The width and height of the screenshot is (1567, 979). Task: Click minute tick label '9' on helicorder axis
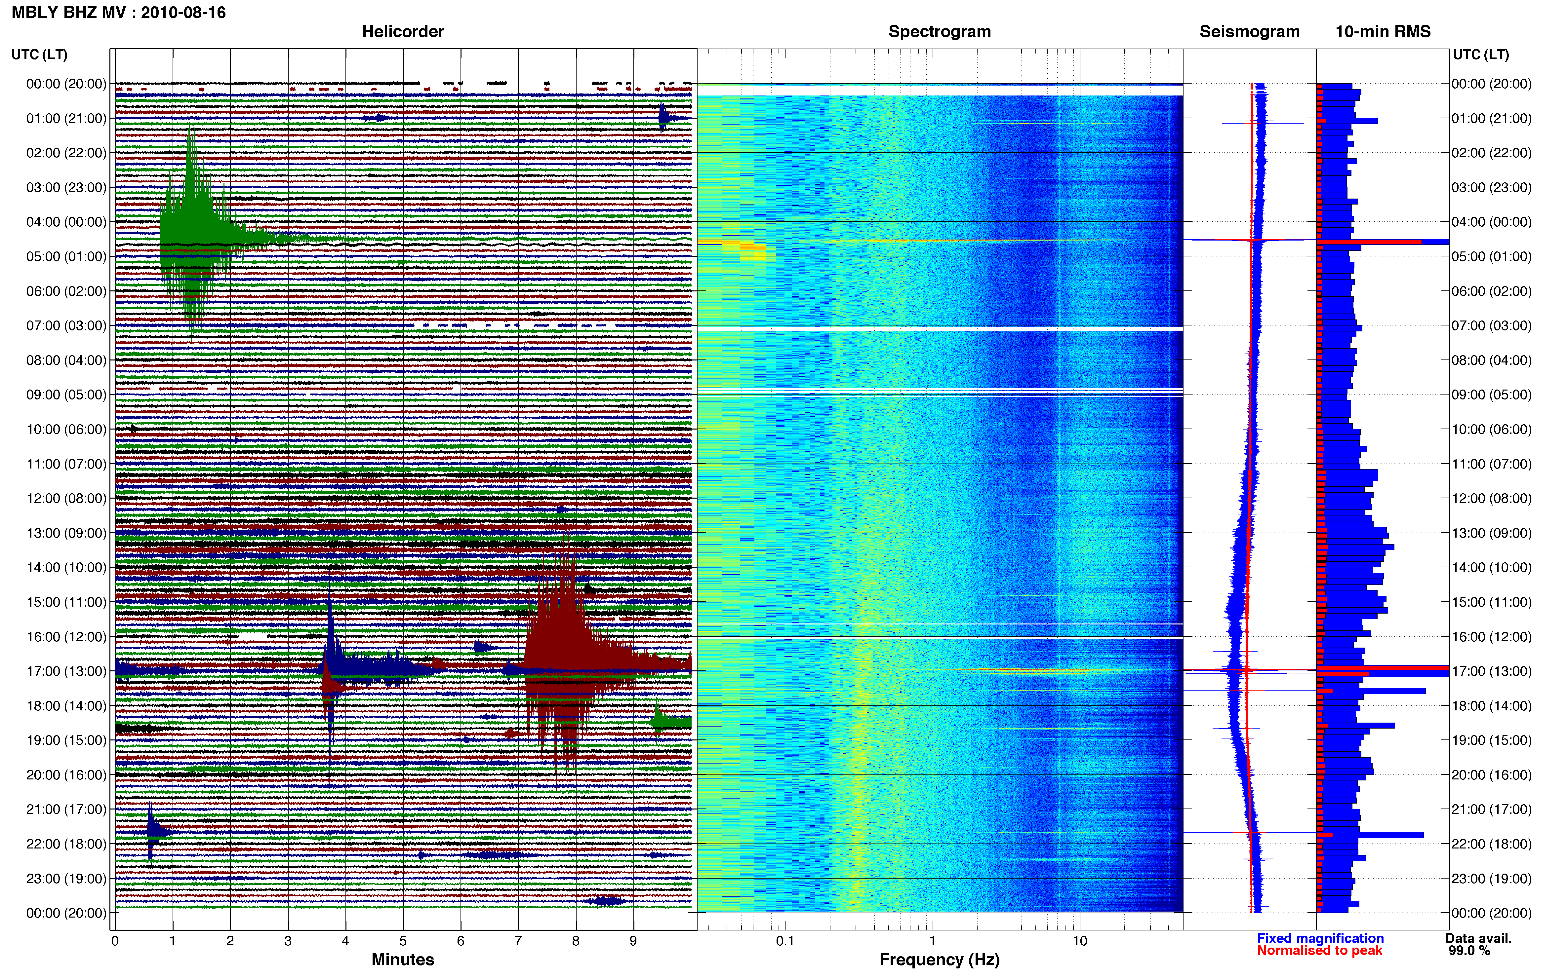pos(633,941)
